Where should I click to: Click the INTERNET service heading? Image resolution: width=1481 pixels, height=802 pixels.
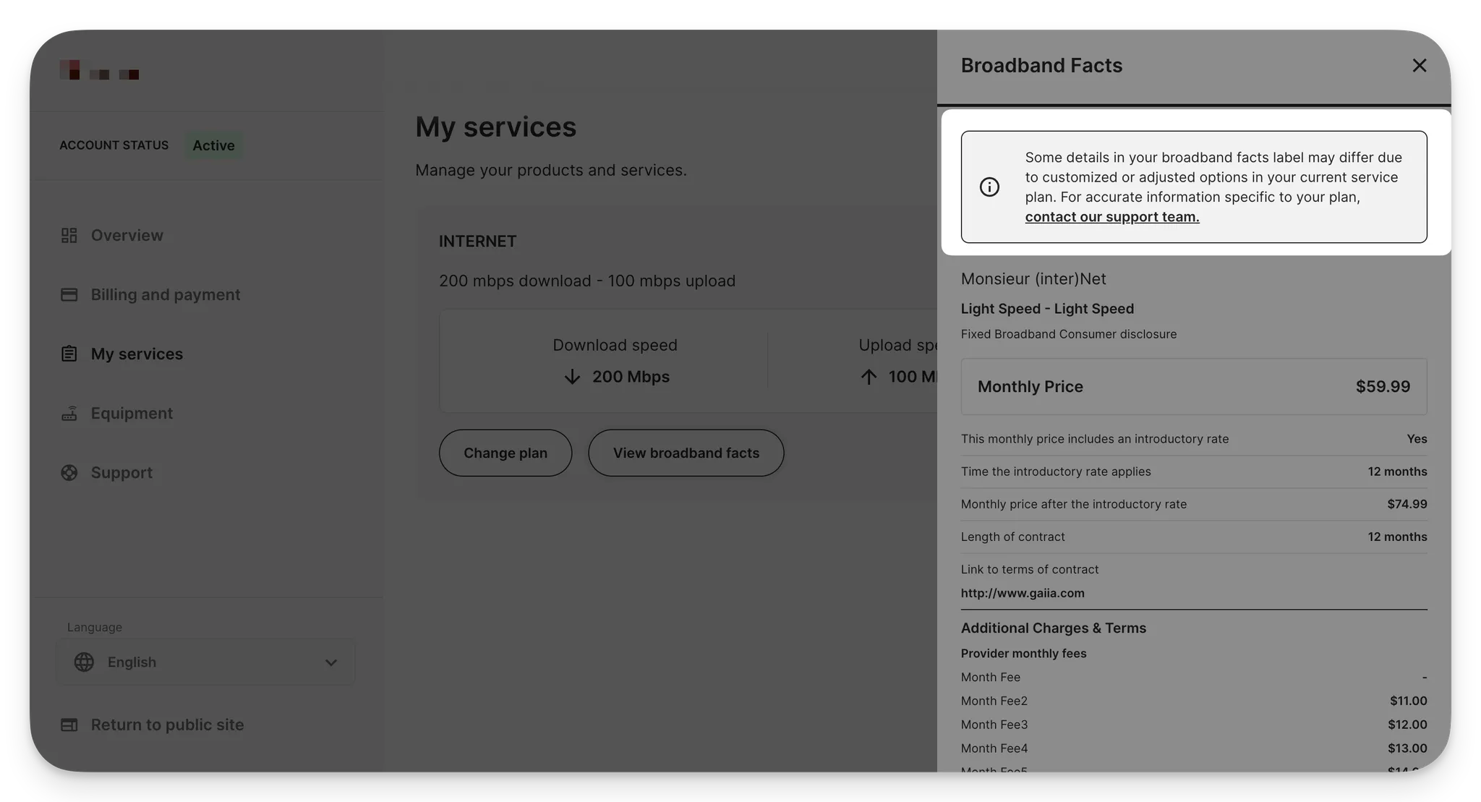pos(477,242)
